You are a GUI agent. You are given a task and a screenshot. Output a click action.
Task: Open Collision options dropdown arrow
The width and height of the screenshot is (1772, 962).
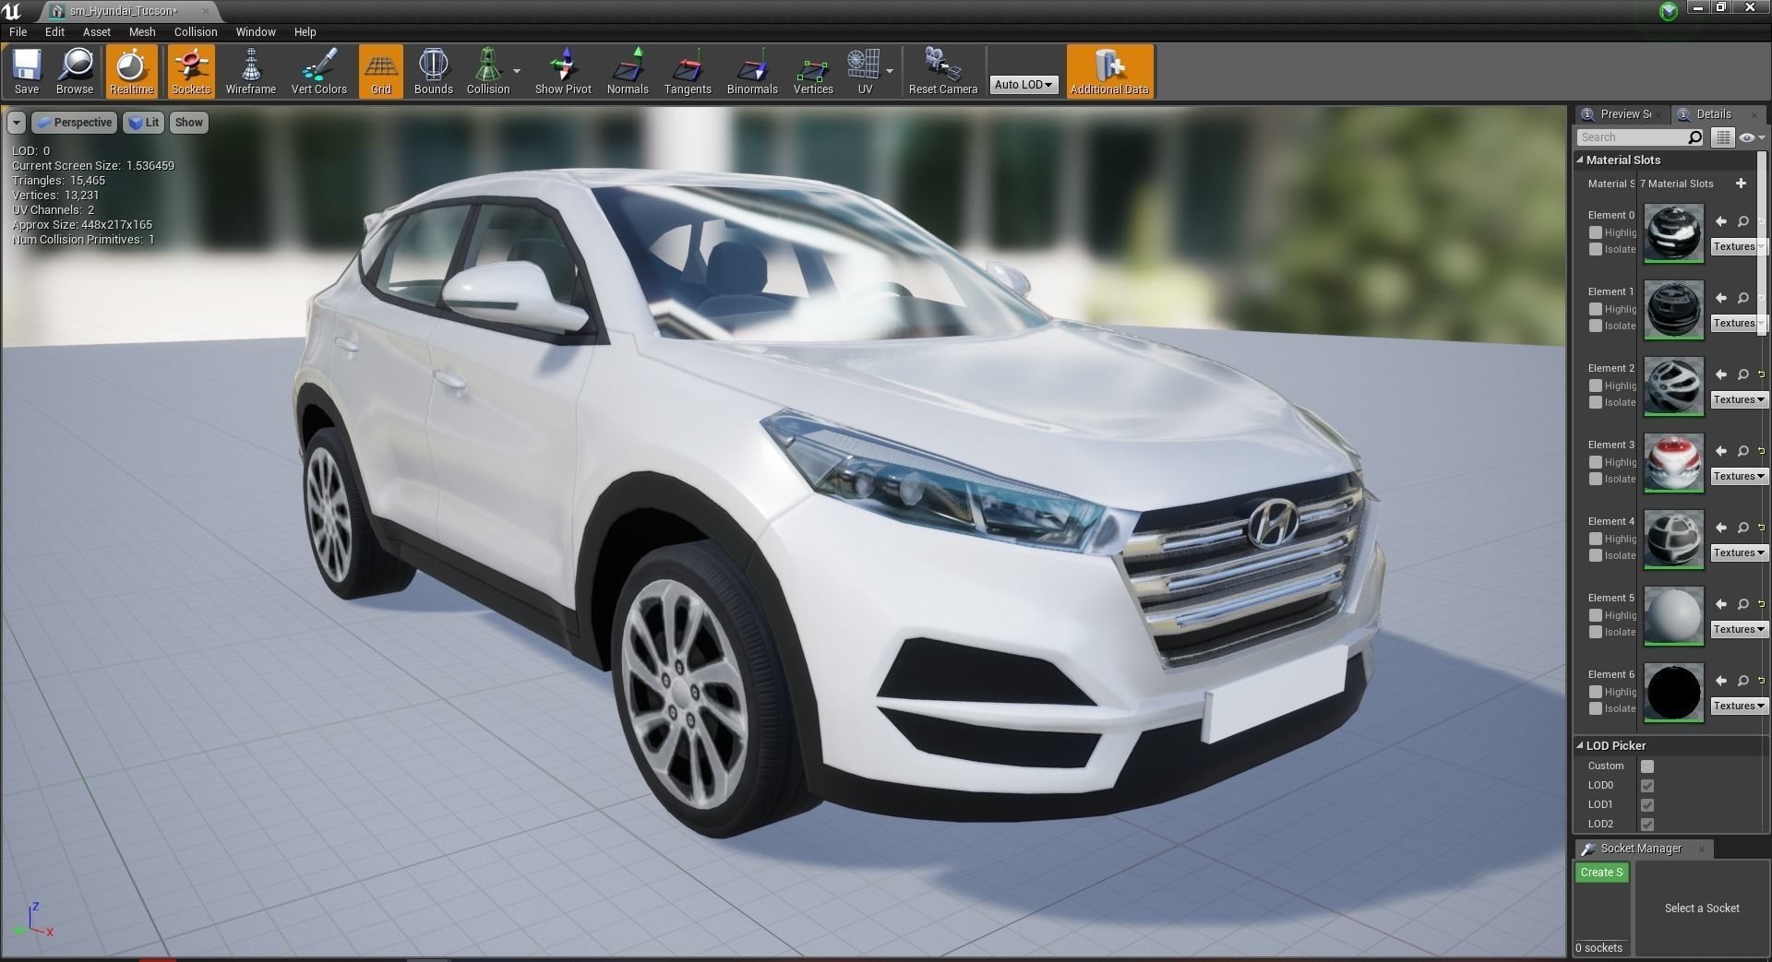click(x=517, y=71)
